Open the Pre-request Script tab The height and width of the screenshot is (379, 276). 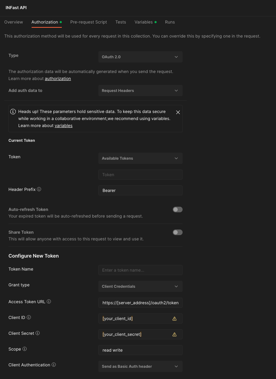click(88, 22)
